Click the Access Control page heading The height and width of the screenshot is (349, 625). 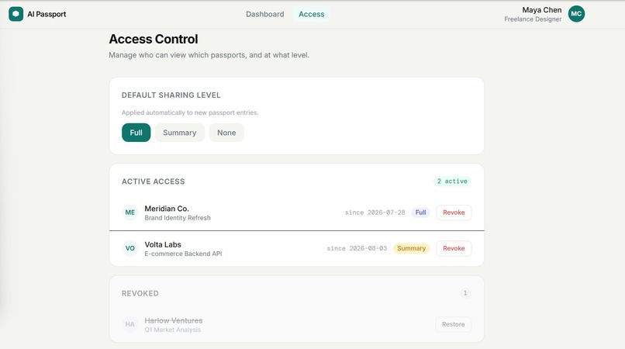coord(154,39)
